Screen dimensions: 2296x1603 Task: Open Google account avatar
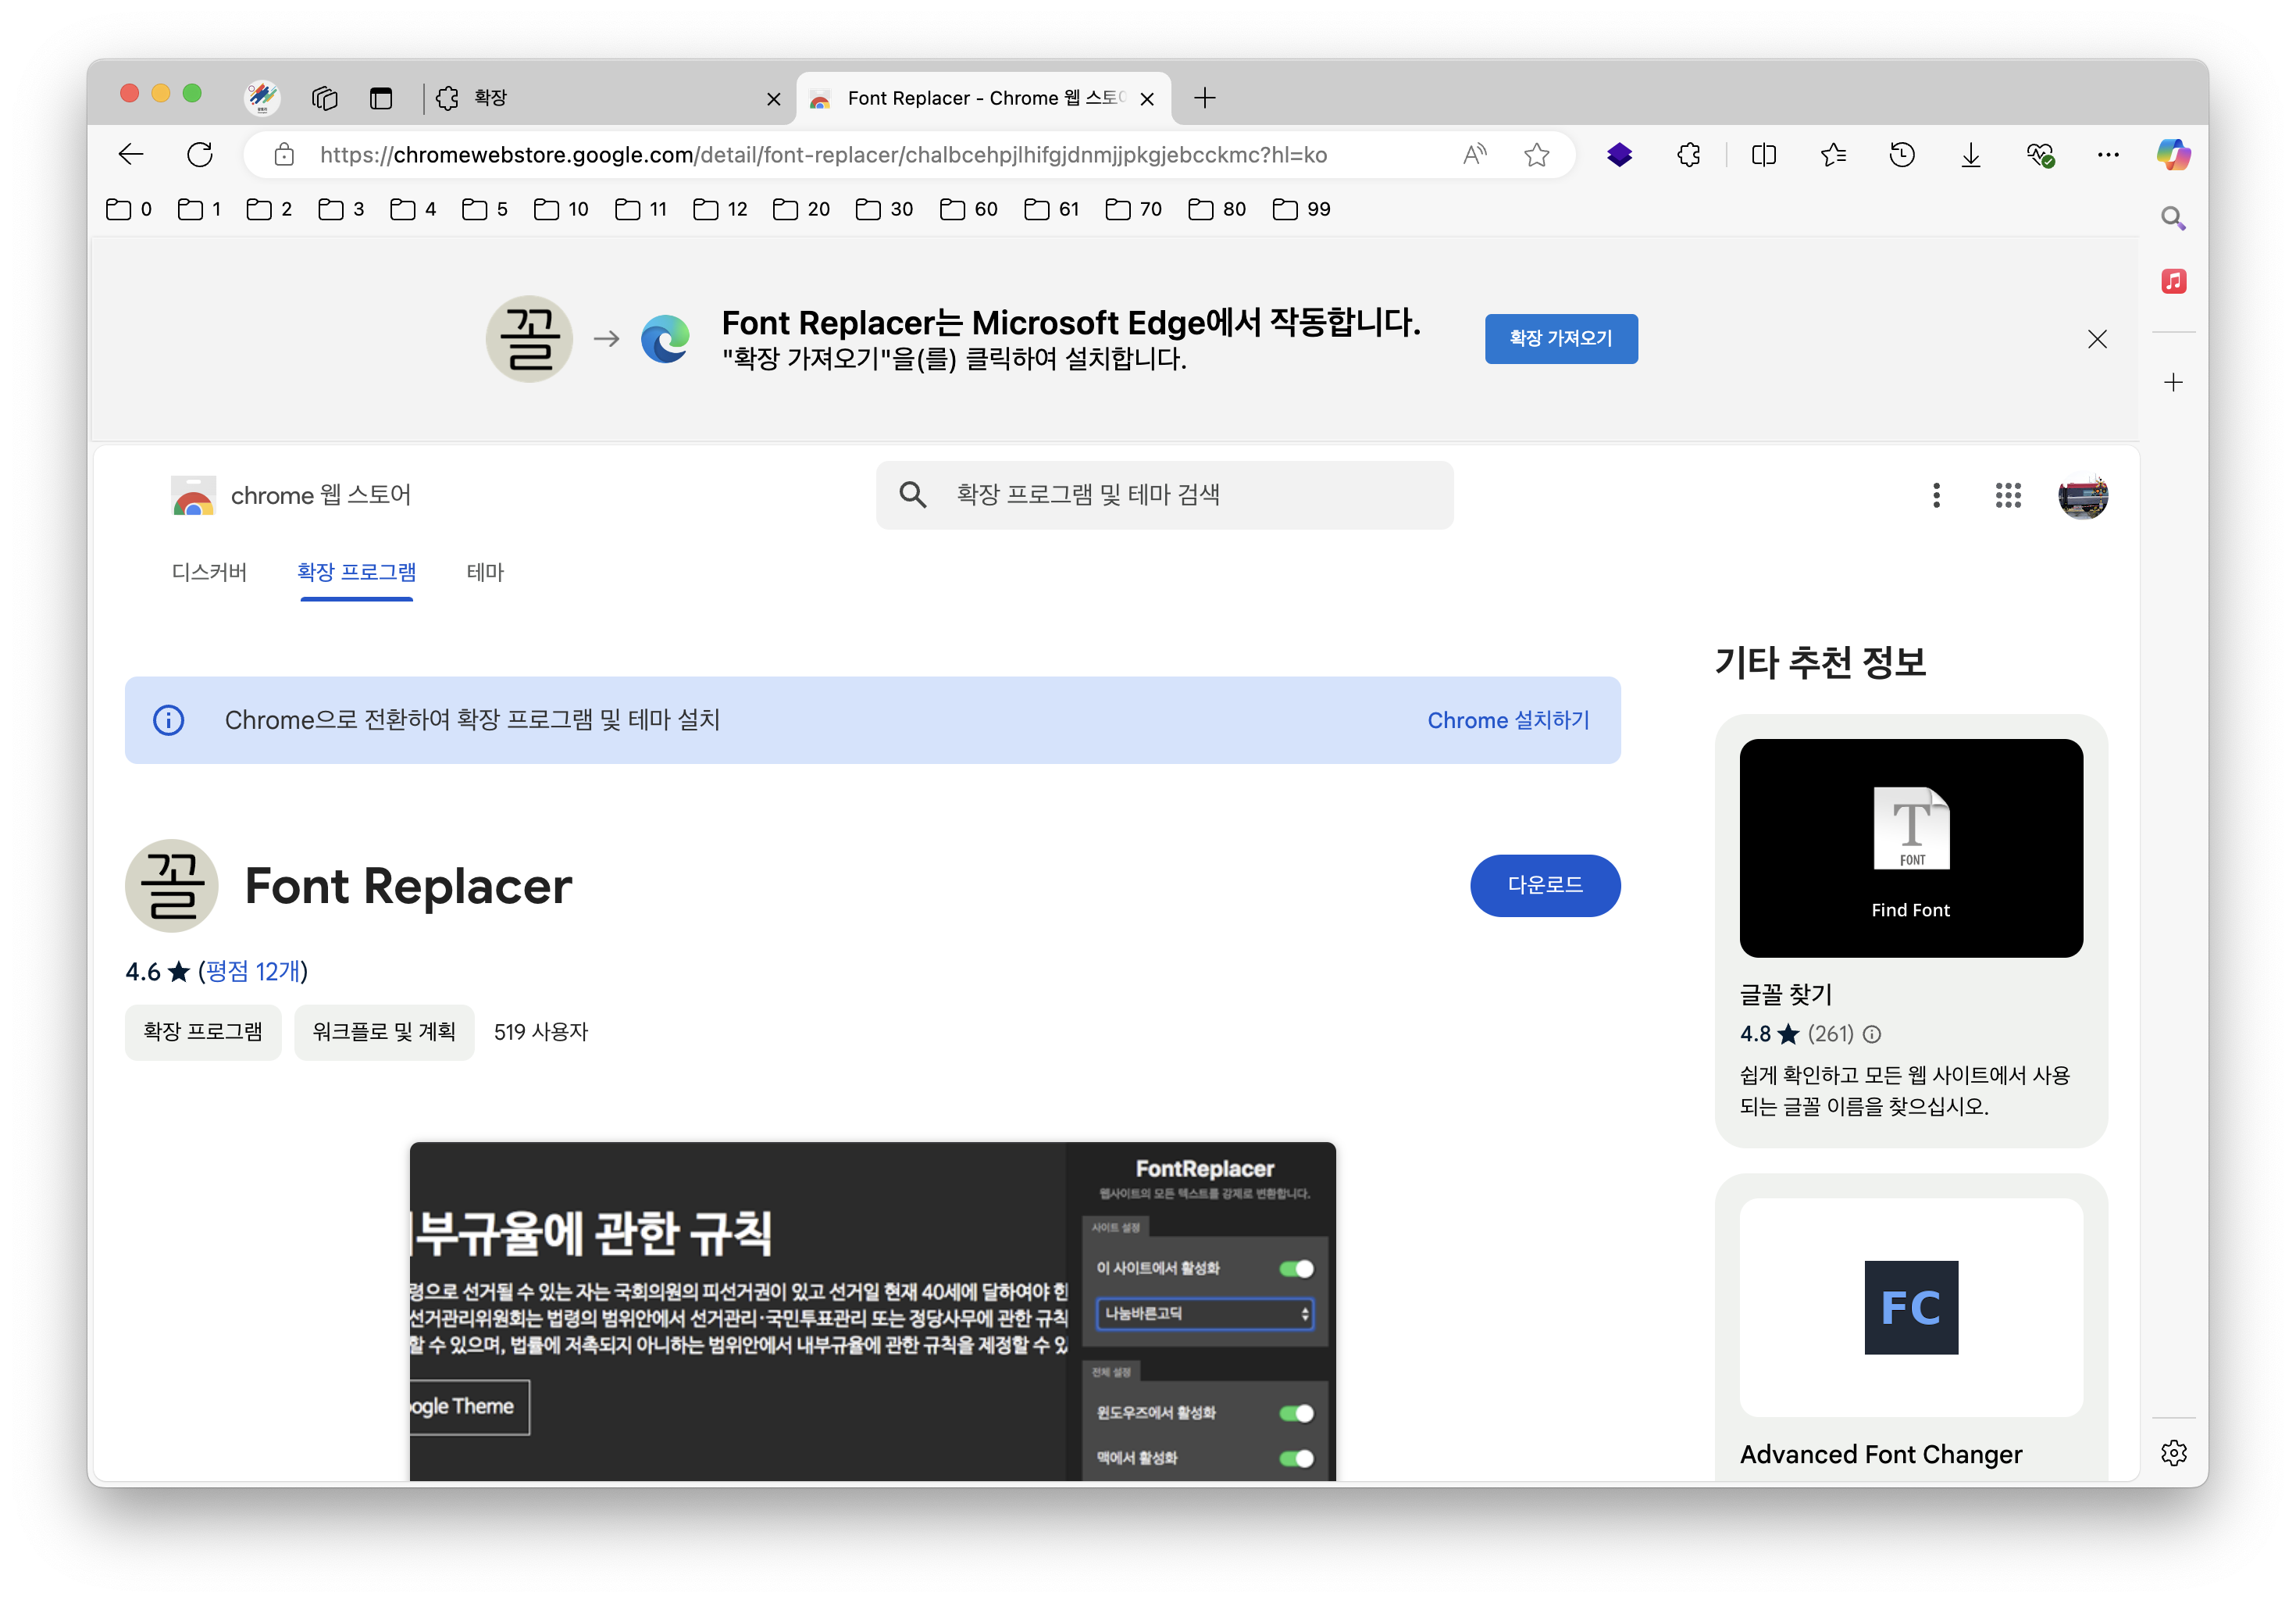(2083, 495)
